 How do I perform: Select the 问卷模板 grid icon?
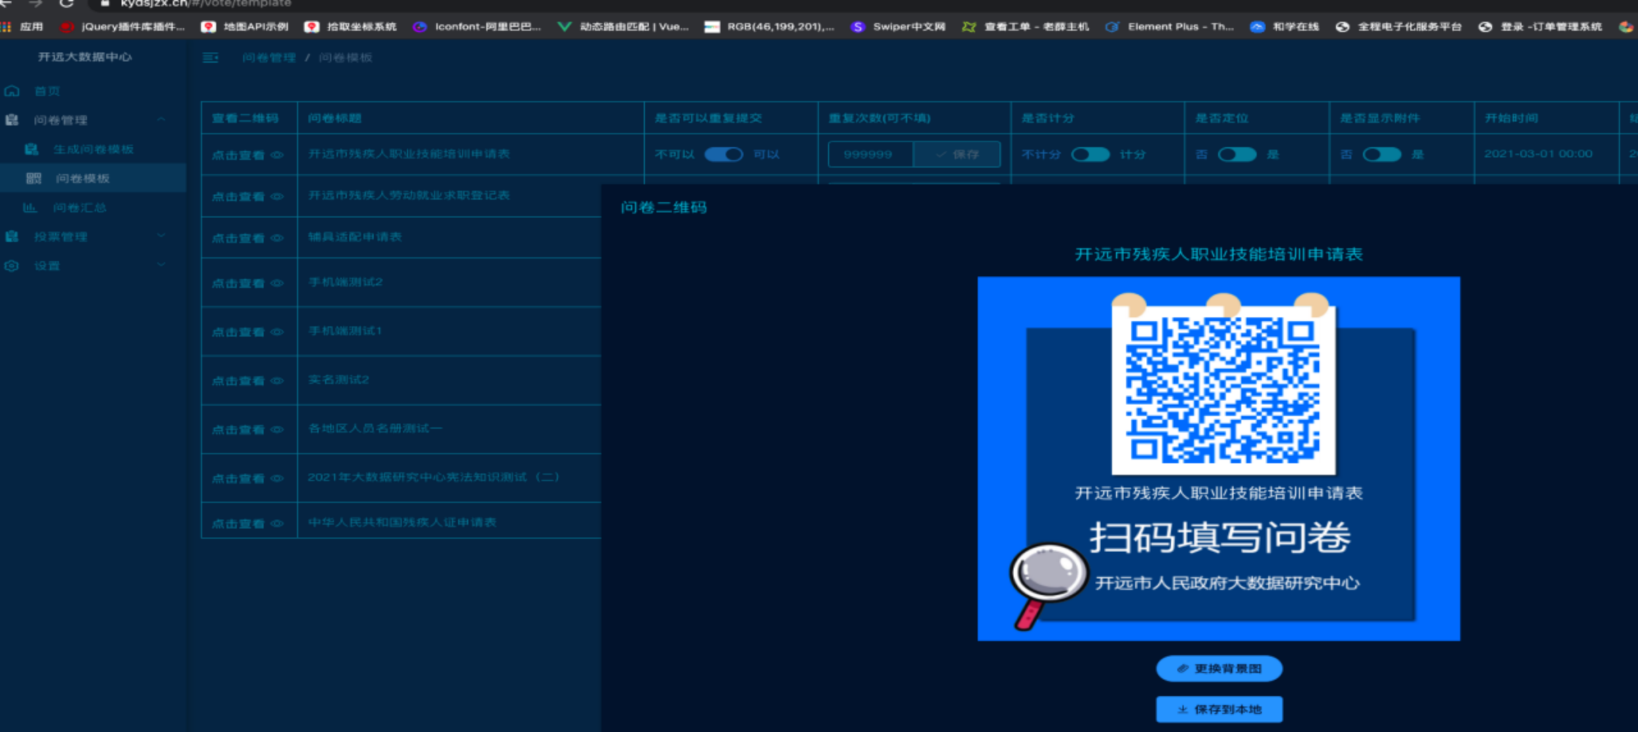[33, 178]
